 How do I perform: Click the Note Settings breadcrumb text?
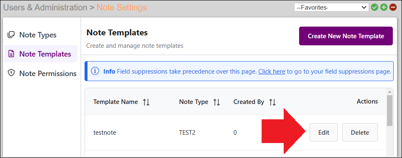[x=122, y=7]
